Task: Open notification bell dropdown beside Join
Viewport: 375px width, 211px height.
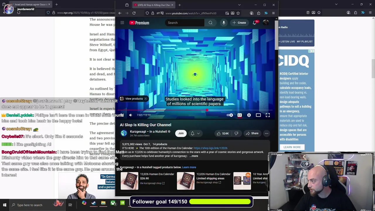Action: tap(195, 133)
